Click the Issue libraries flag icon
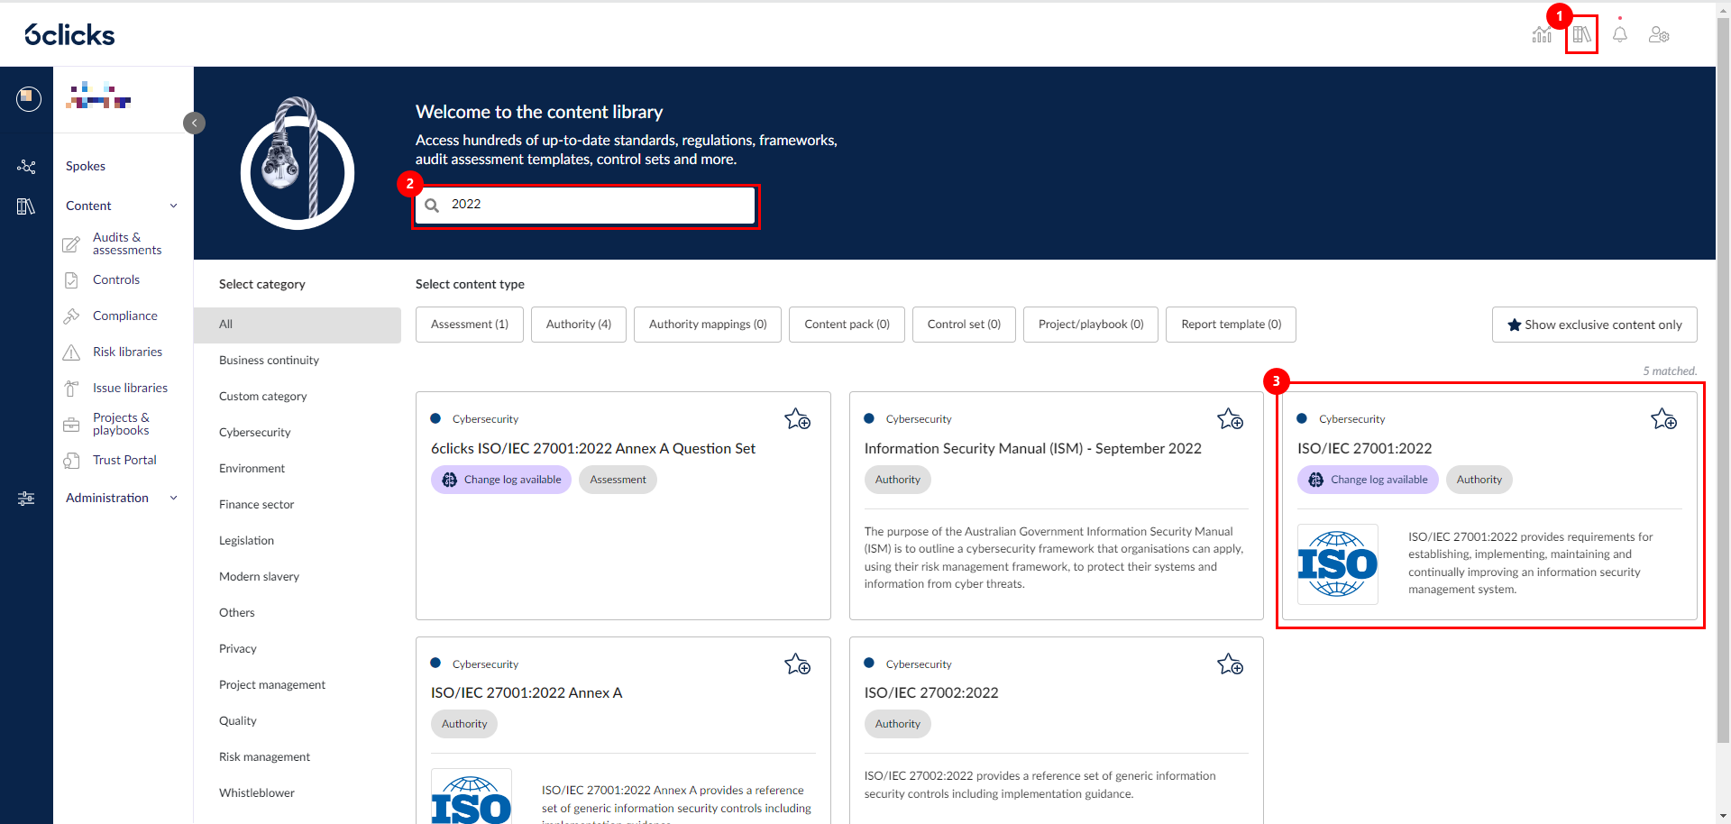The image size is (1731, 824). click(x=71, y=389)
